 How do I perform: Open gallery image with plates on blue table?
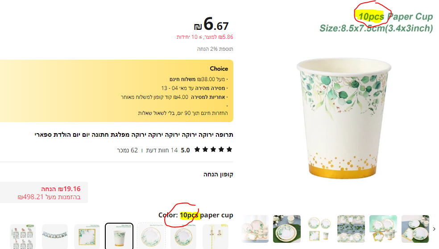click(x=287, y=229)
